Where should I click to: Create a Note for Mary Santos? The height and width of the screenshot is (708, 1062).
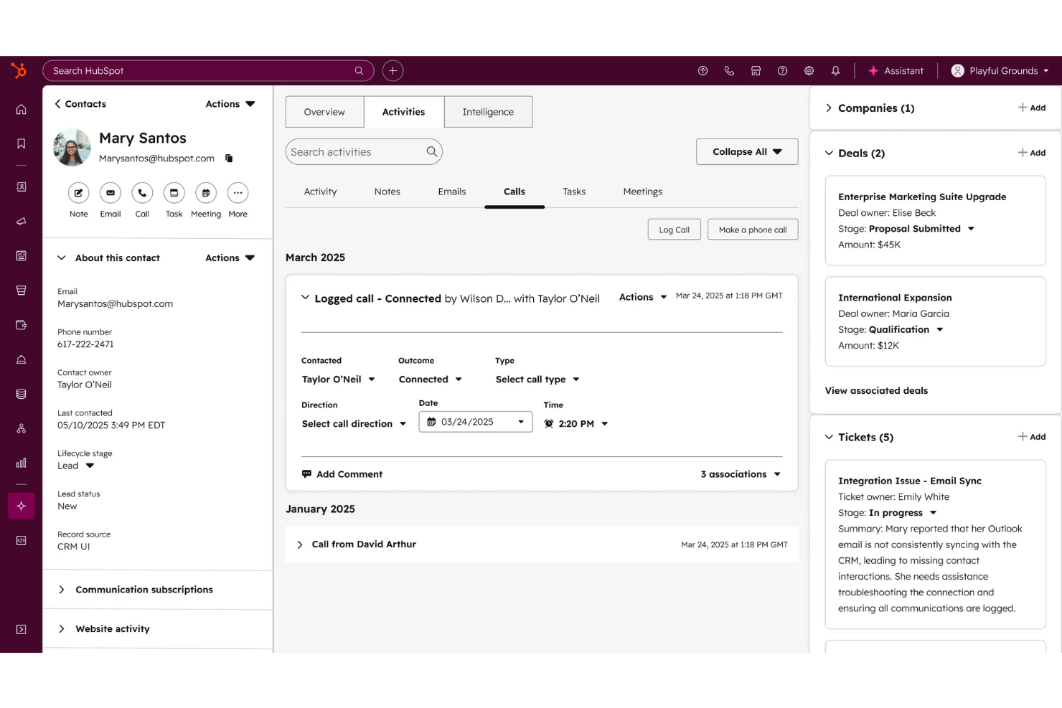coord(78,193)
